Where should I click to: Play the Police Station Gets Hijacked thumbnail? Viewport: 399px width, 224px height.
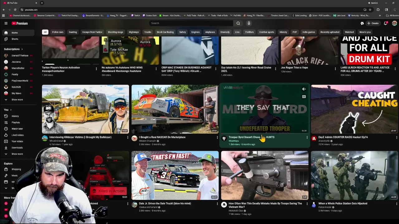[x=354, y=175]
